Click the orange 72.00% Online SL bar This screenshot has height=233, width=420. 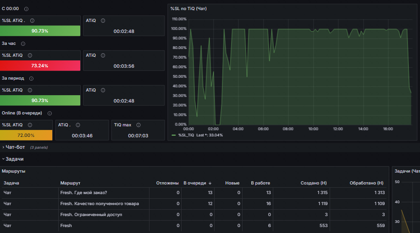pos(26,135)
